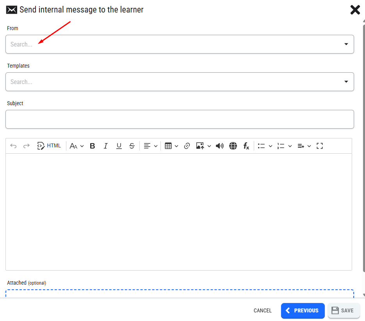Expand text alignment options arrow
Image resolution: width=365 pixels, height=321 pixels.
(156, 146)
